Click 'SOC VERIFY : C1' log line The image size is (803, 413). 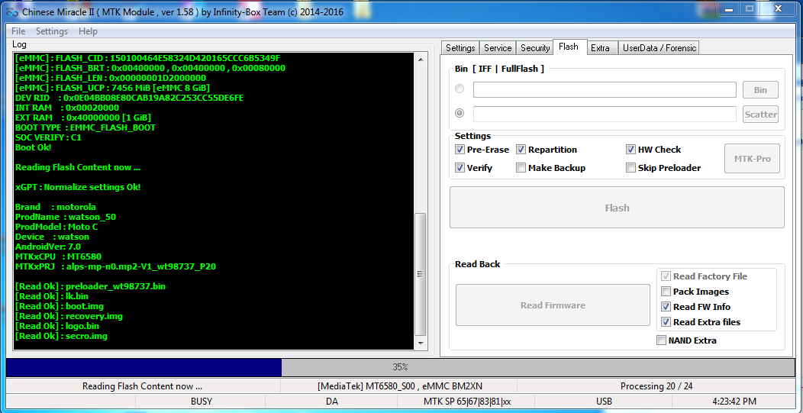[x=49, y=137]
